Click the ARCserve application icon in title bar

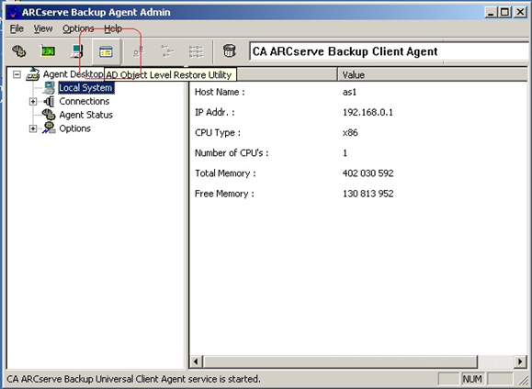coord(13,12)
